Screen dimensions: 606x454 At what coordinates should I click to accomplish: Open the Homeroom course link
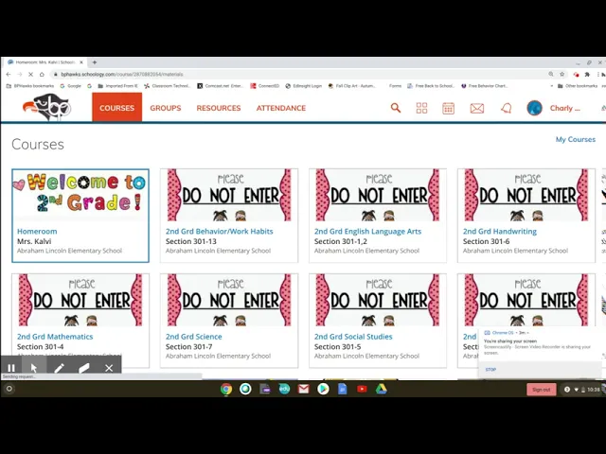point(37,231)
